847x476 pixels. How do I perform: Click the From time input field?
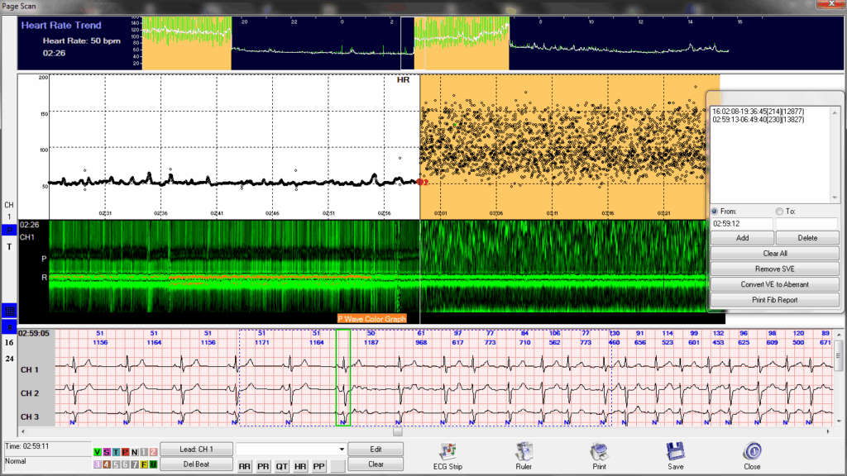pos(742,223)
